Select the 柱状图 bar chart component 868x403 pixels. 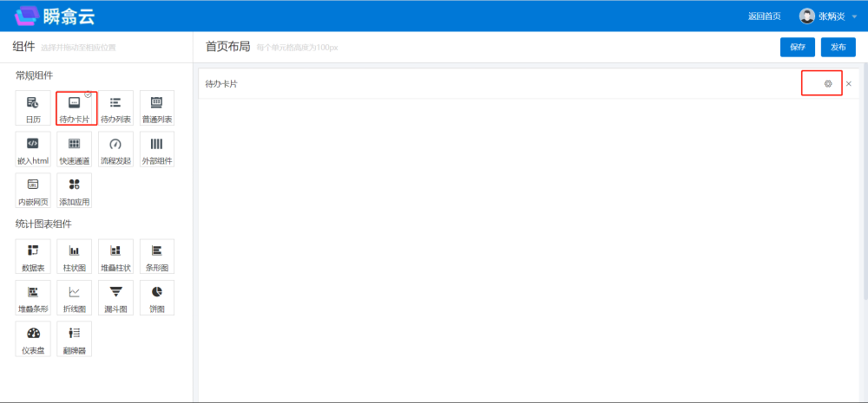pos(74,256)
